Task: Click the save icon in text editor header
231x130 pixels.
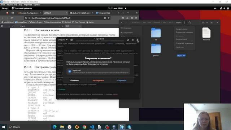Action: pos(128,40)
